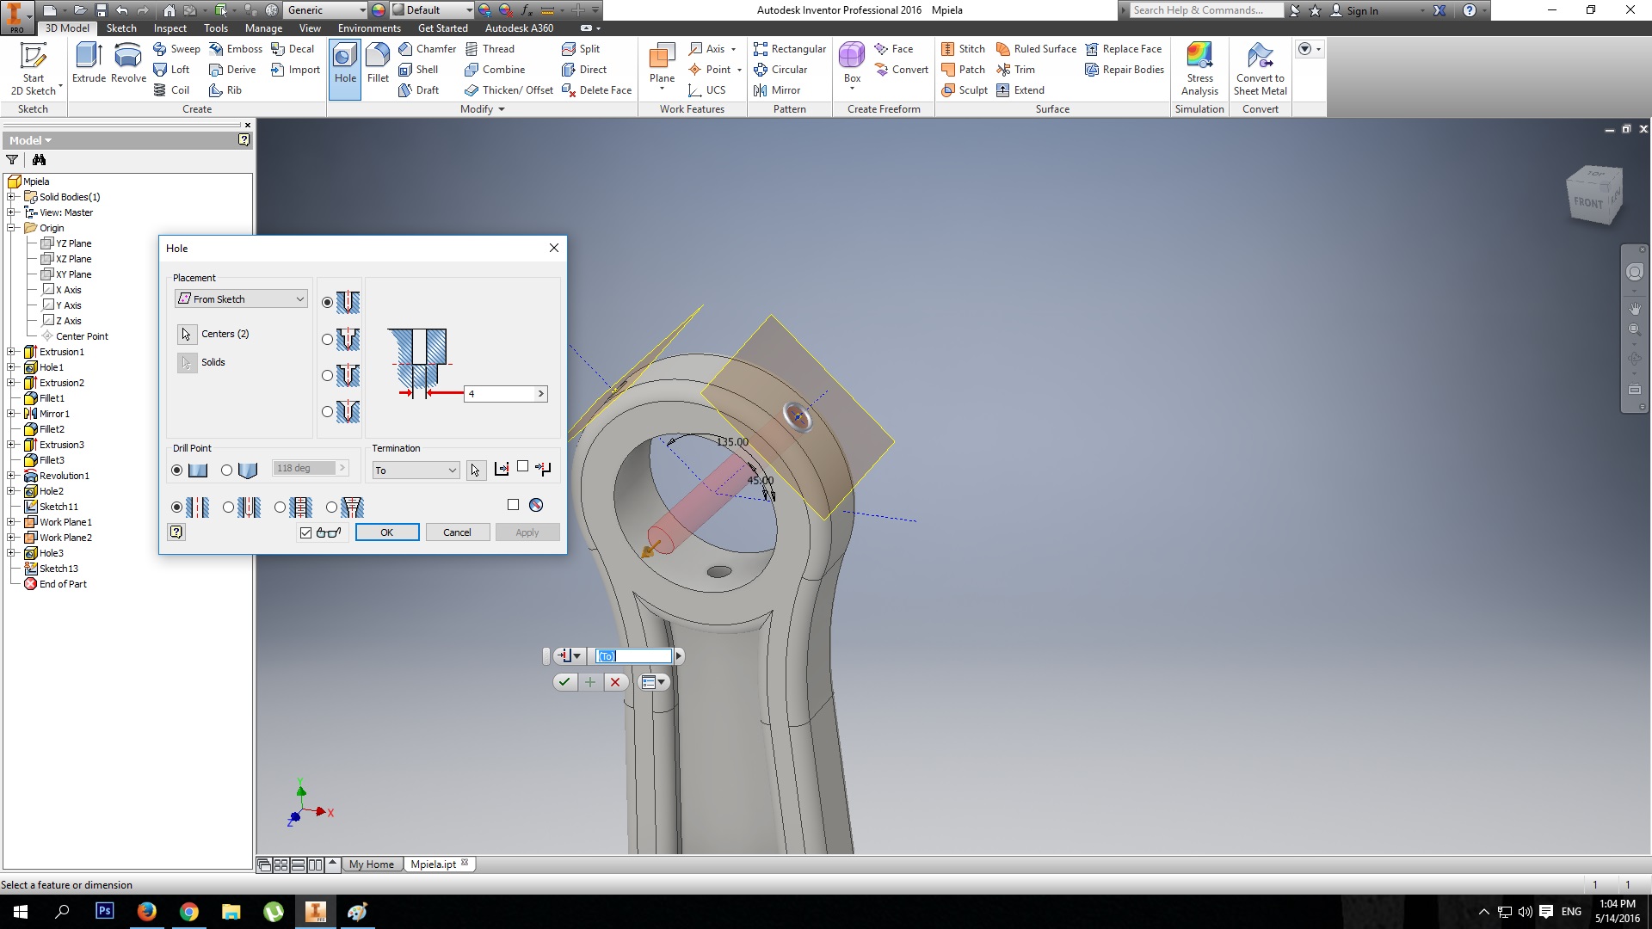Click Start 2D Sketch icon
Viewport: 1652px width, 929px height.
pos(33,57)
